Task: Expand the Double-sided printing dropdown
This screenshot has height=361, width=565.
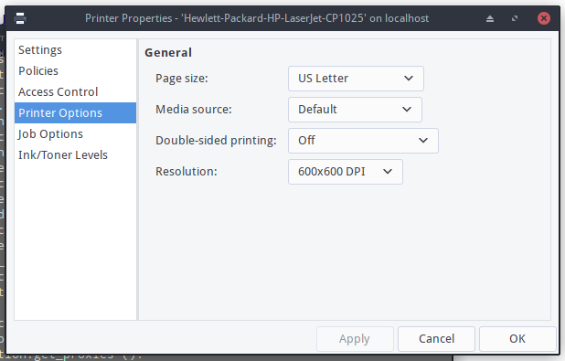Action: click(x=363, y=141)
